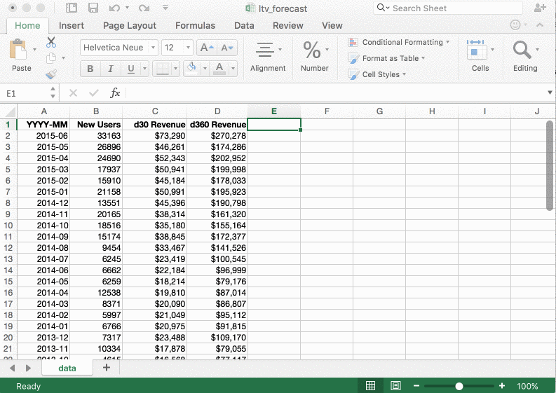Click the formula bar cancel X icon
Screen dimensions: 556x393
pyautogui.click(x=73, y=93)
